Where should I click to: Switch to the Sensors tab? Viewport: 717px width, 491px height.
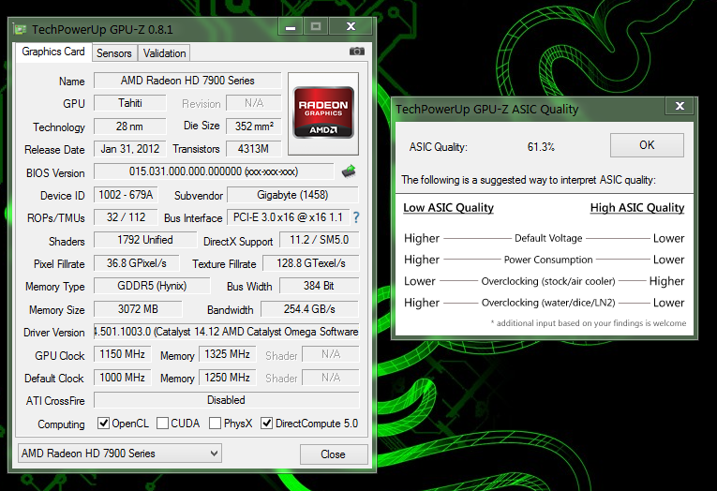point(113,53)
